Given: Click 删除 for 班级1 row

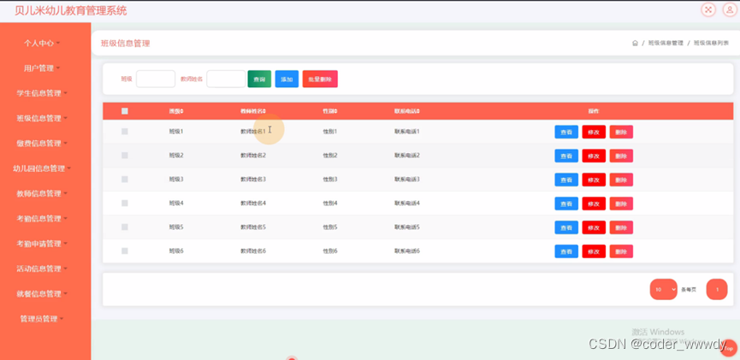Looking at the screenshot, I should (x=621, y=132).
